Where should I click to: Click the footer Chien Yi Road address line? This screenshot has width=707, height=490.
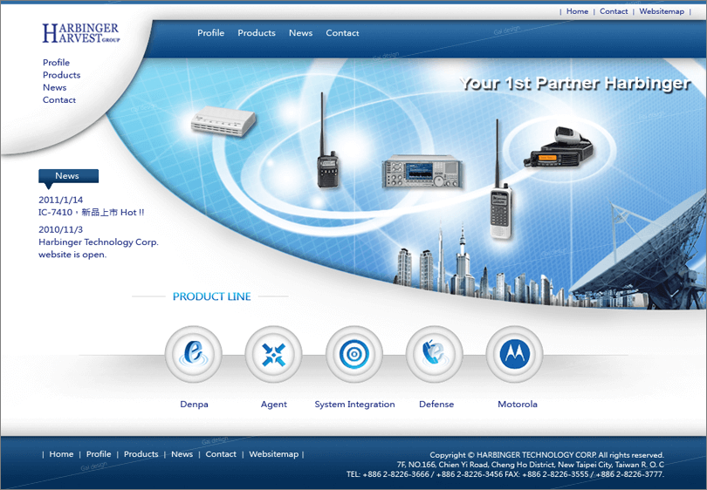coord(531,465)
